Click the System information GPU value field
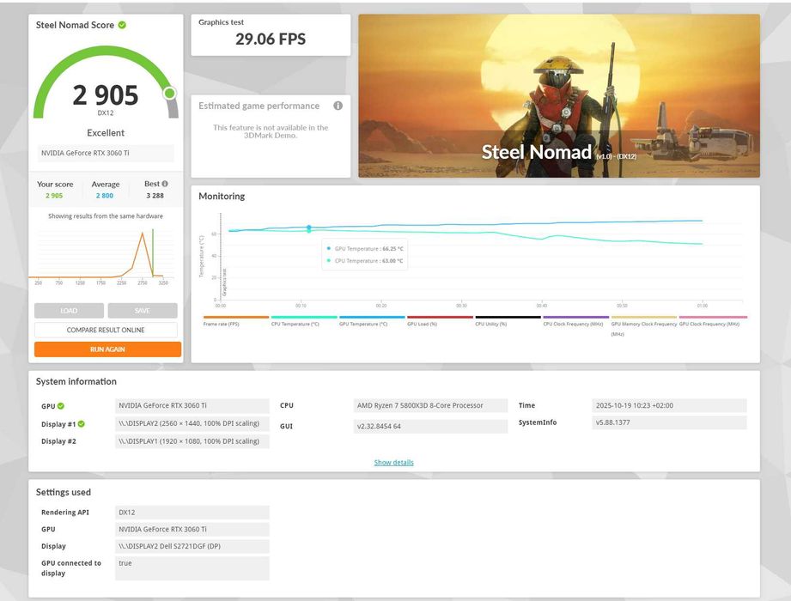791x601 pixels. [192, 405]
